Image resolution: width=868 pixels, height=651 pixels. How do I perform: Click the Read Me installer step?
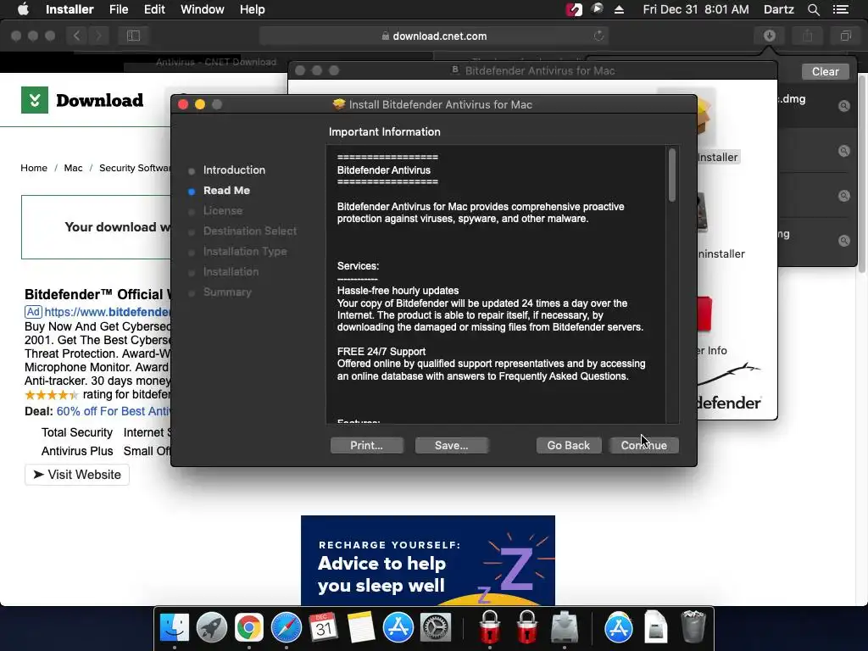coord(226,191)
